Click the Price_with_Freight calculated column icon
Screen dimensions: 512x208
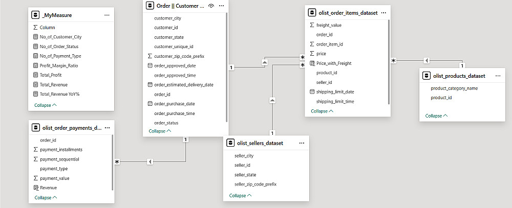point(312,63)
